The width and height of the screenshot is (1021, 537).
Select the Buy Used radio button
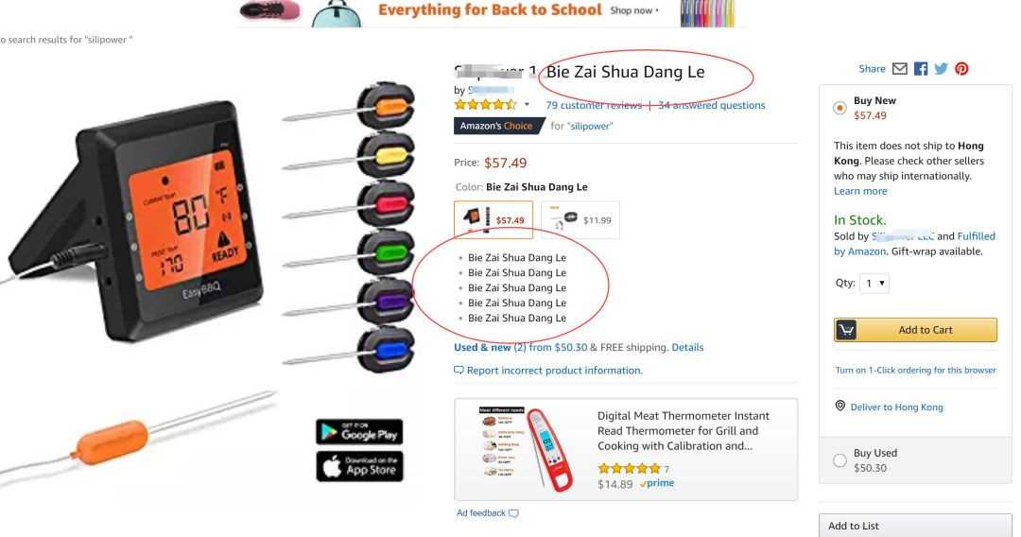click(x=840, y=460)
